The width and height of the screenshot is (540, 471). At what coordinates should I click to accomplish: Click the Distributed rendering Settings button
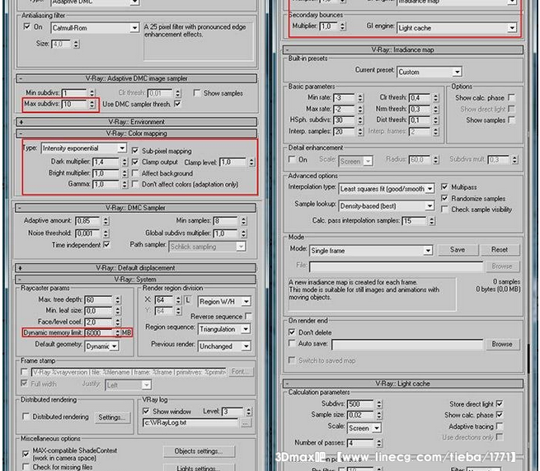coord(112,417)
